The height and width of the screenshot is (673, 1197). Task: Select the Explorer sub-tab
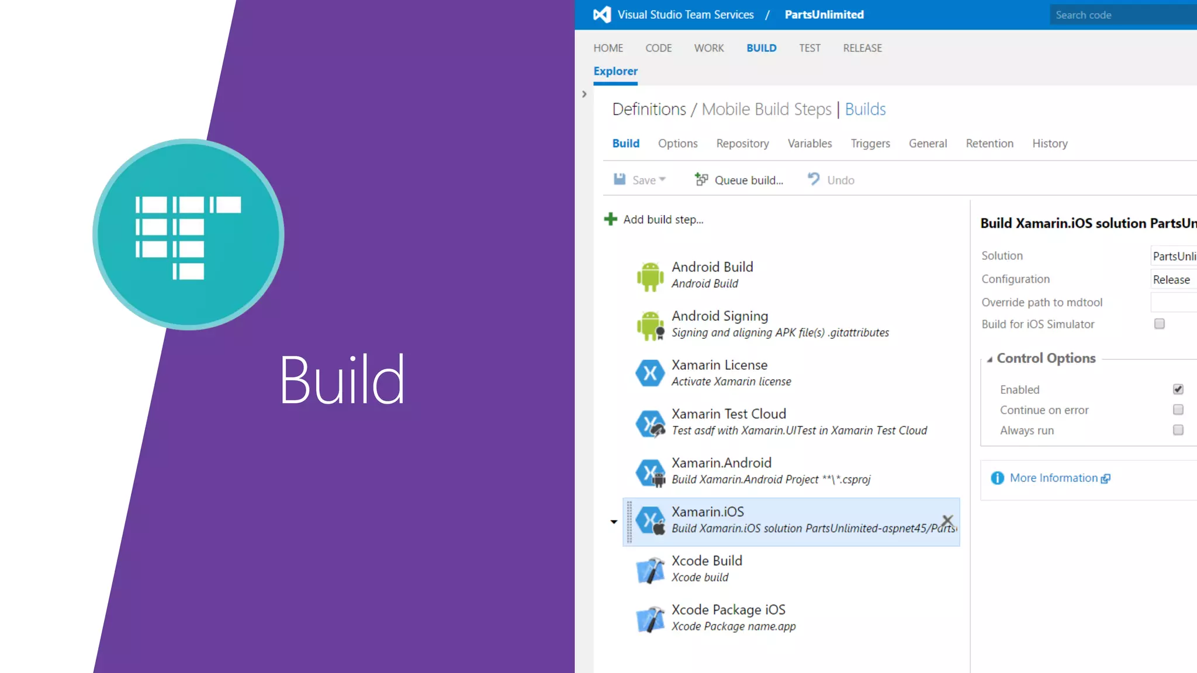click(x=615, y=71)
